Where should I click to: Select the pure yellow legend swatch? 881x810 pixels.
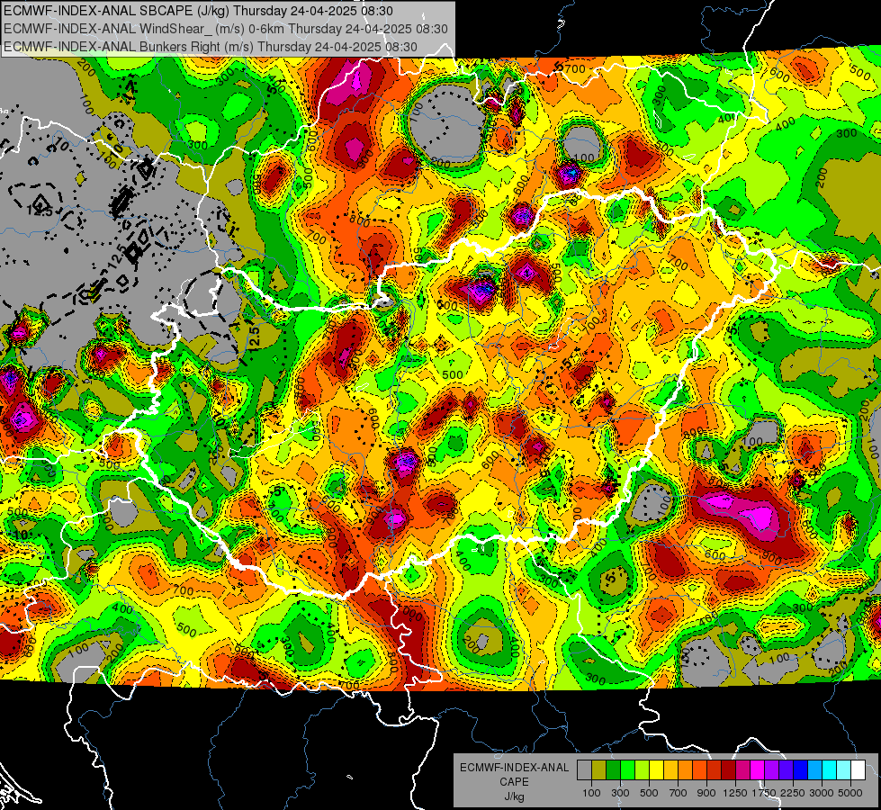656,770
